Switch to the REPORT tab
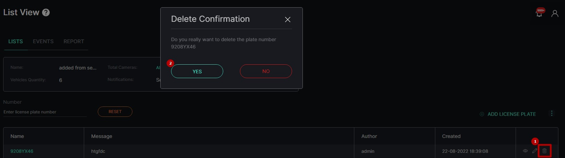Screen dimensions: 565x158 [x=74, y=41]
